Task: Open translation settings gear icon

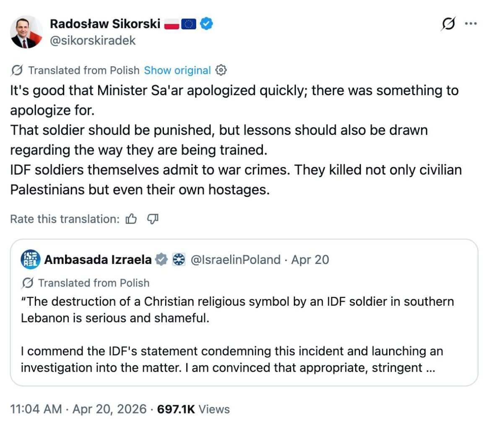Action: (221, 70)
